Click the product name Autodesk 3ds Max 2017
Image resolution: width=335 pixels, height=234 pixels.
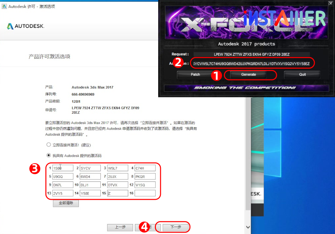coord(92,87)
